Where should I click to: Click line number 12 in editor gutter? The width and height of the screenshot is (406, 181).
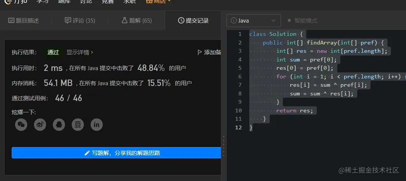238,127
